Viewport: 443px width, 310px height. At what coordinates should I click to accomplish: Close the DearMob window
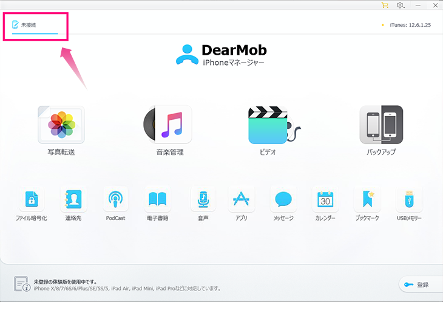[x=435, y=5]
